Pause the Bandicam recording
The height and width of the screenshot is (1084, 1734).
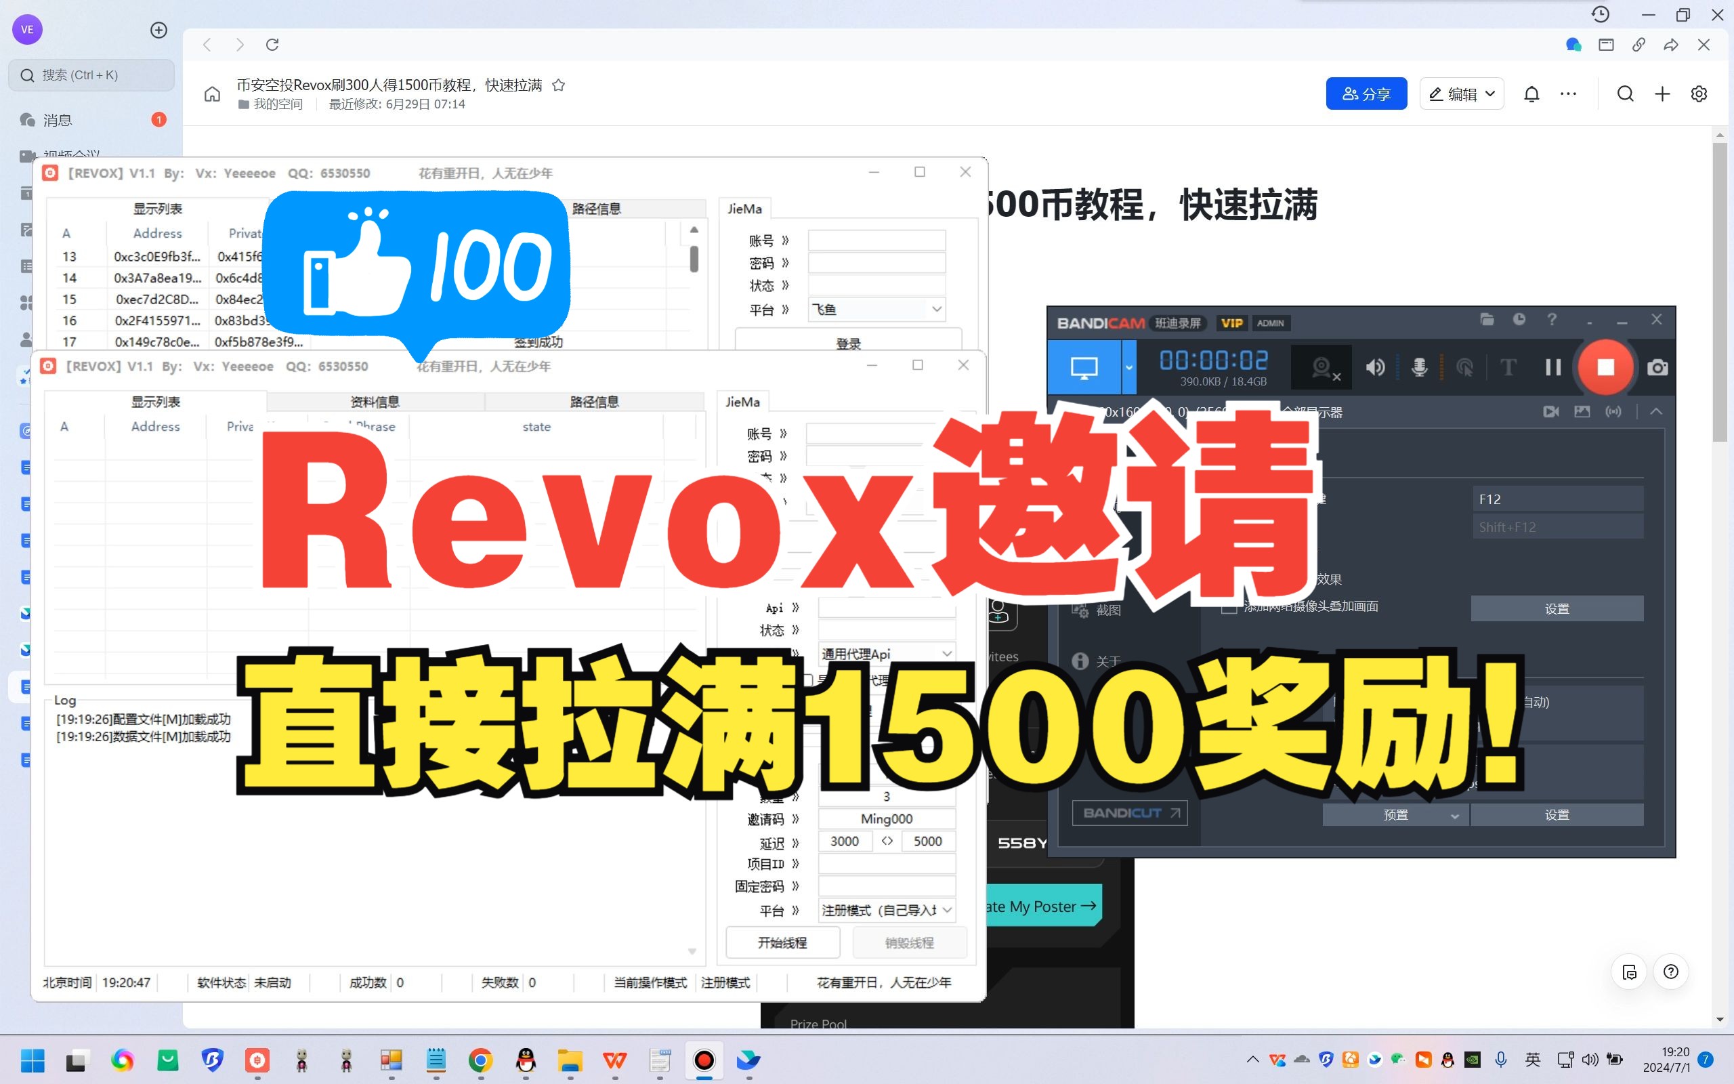[1553, 368]
